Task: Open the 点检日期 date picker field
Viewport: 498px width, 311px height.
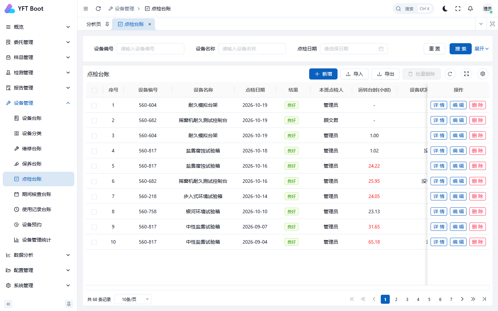Action: coord(354,49)
